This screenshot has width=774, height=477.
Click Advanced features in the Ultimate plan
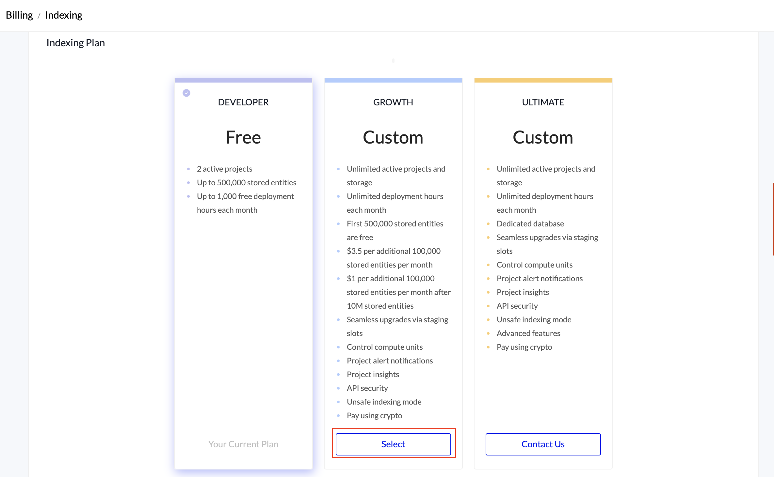pyautogui.click(x=528, y=333)
